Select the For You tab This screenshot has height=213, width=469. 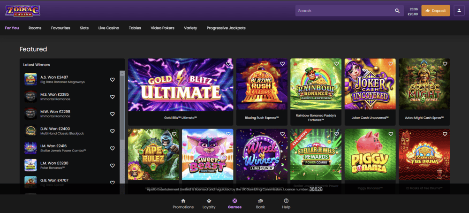pos(12,28)
